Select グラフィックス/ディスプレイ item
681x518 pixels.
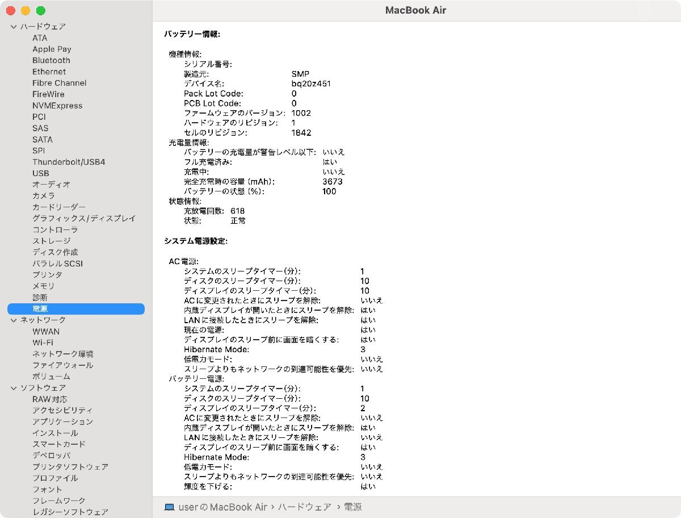click(84, 219)
